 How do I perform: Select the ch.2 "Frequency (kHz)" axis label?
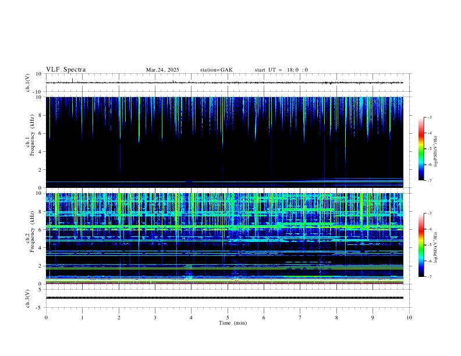pos(32,232)
